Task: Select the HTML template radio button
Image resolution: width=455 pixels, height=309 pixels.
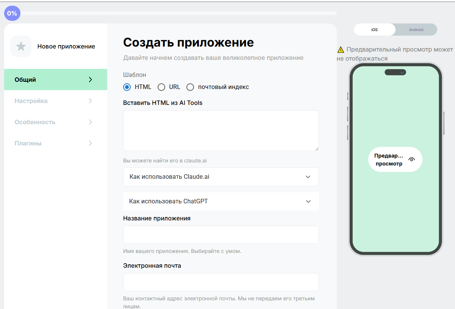Action: tap(127, 87)
